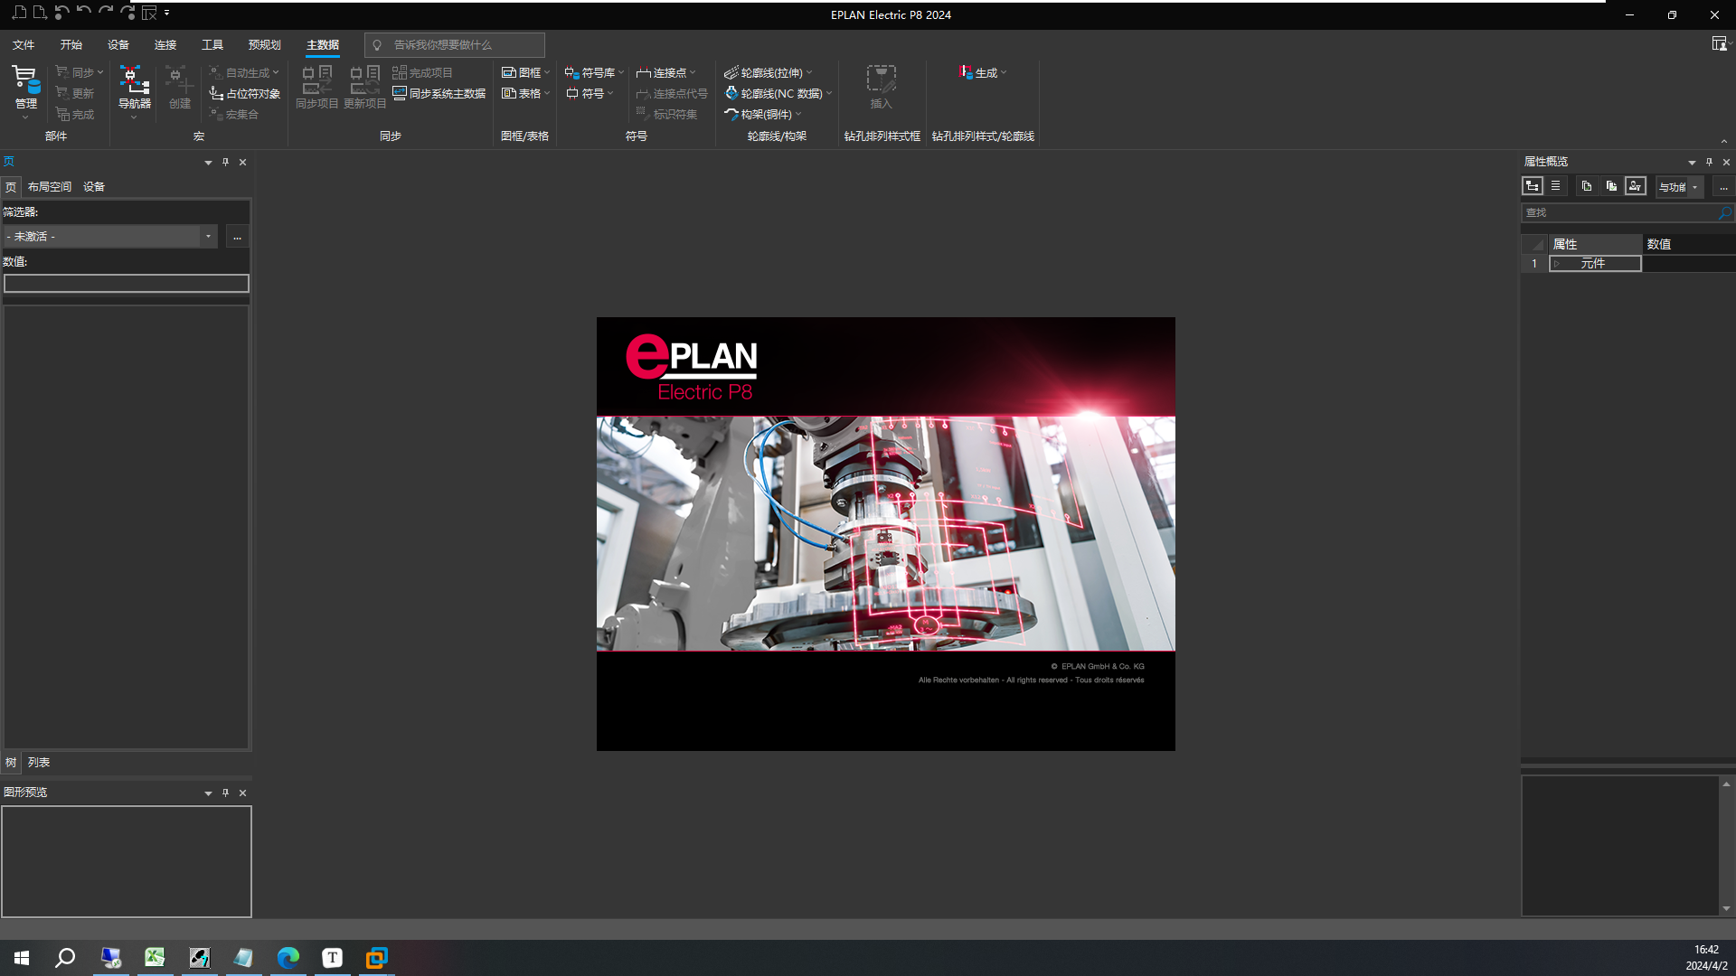Image resolution: width=1736 pixels, height=976 pixels.
Task: Switch 属性概览 to tree view
Action: click(1532, 186)
